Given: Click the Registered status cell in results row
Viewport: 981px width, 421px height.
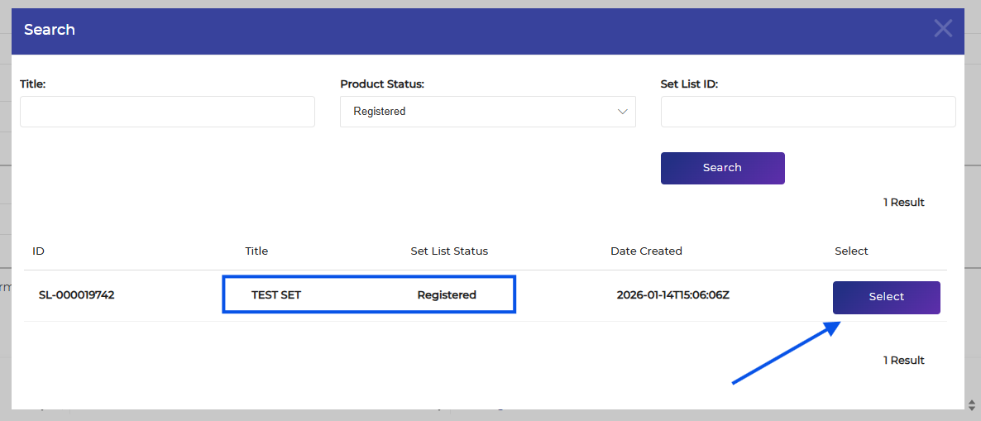Looking at the screenshot, I should coord(447,294).
